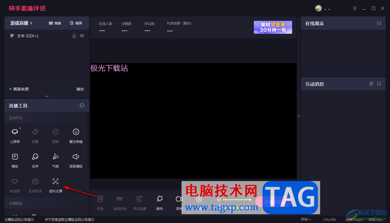
Task: Click the CPU:4% status entry
Action: tap(329, 219)
